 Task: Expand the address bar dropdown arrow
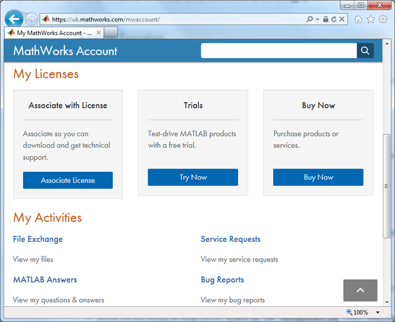pyautogui.click(x=318, y=19)
